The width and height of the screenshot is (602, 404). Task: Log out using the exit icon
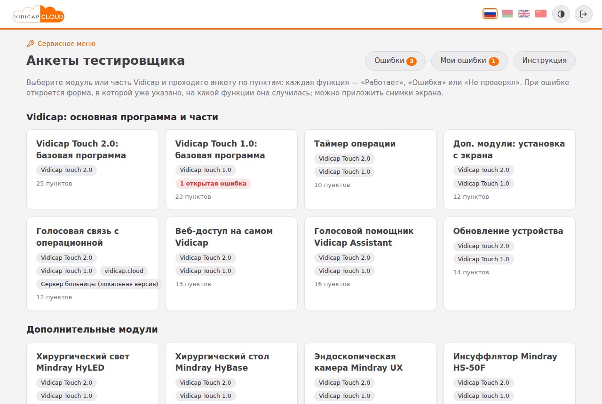[x=584, y=14]
